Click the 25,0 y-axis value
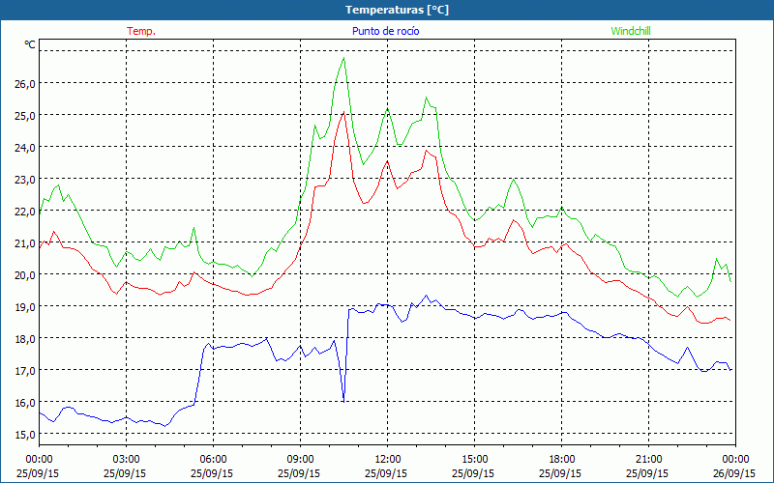The image size is (774, 483). pyautogui.click(x=25, y=115)
